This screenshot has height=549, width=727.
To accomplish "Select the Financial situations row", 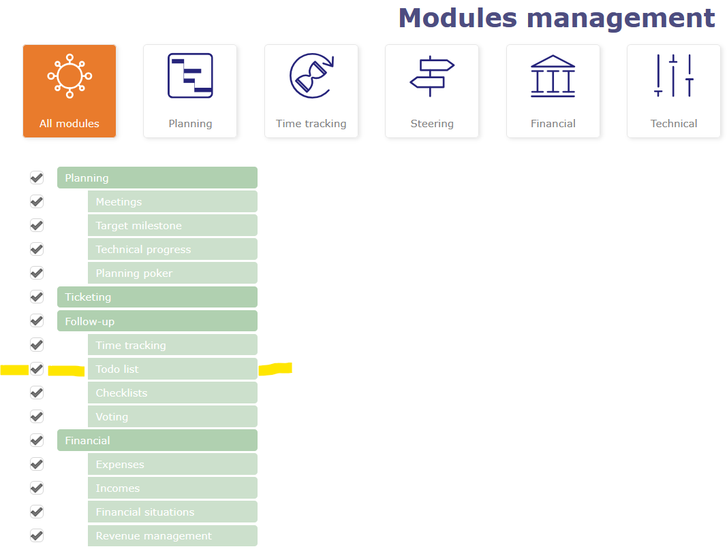I will pos(172,512).
